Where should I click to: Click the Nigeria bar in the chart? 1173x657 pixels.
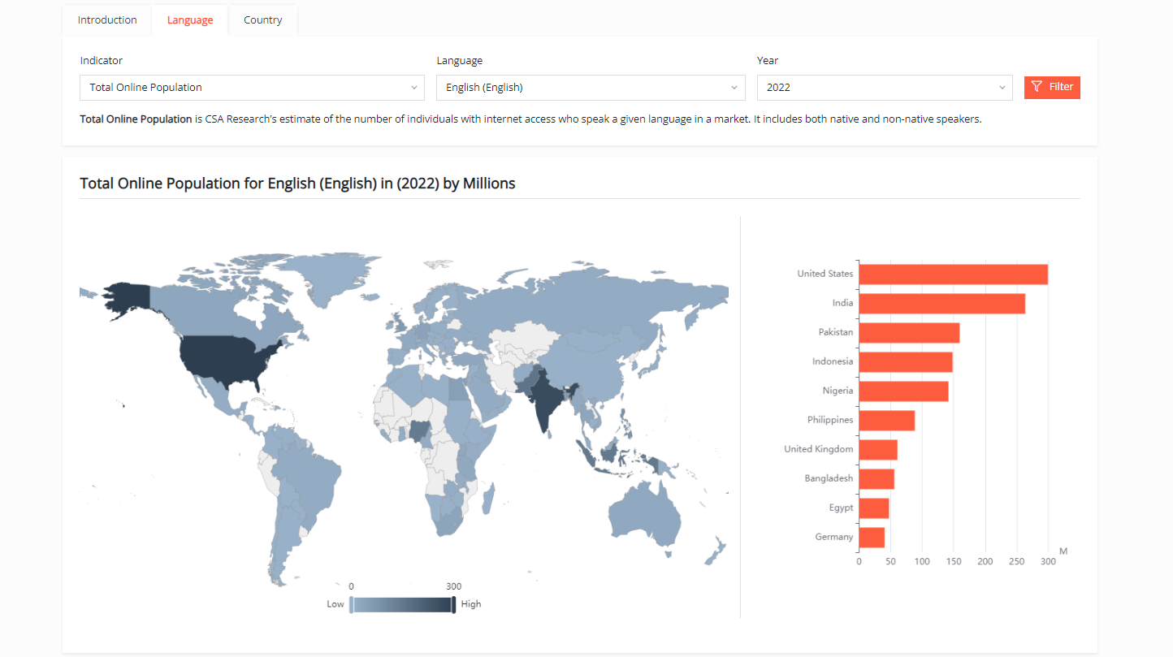[x=903, y=391]
